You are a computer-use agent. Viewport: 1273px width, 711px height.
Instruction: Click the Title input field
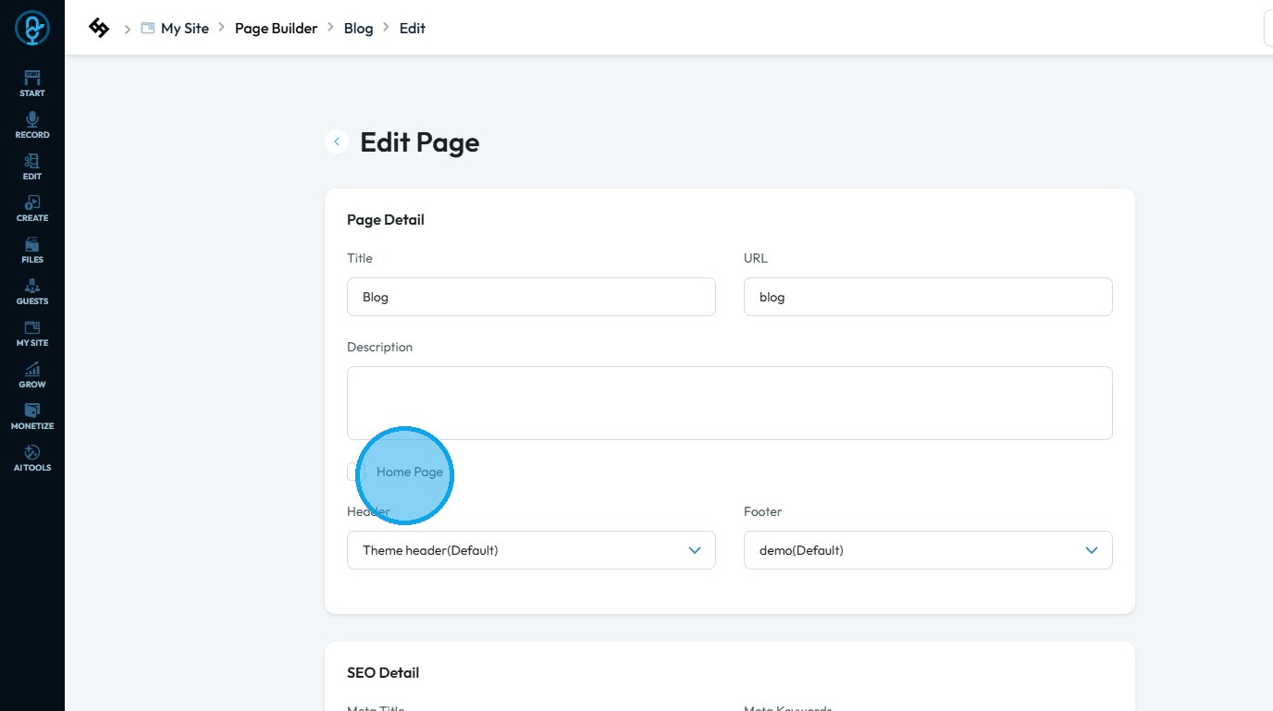click(x=531, y=297)
